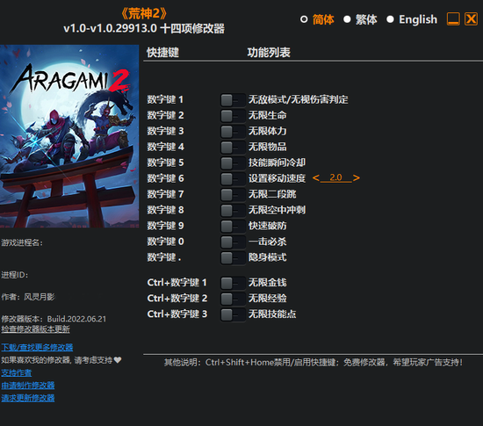Close the trainer with X icon
This screenshot has width=483, height=426.
[471, 19]
